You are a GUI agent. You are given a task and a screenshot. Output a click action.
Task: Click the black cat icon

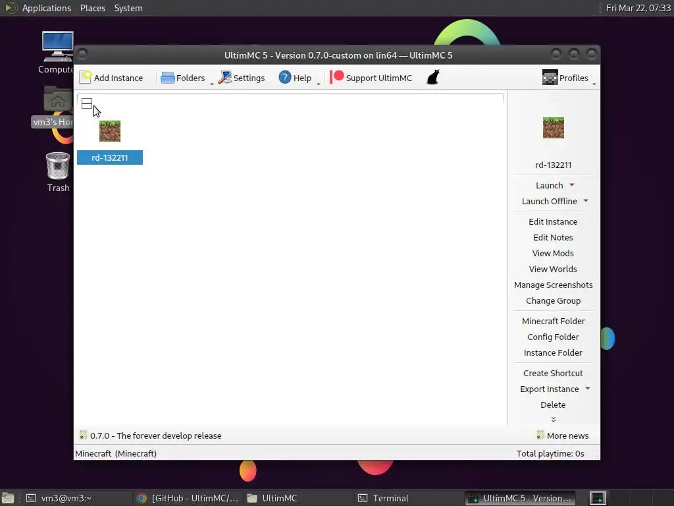[x=433, y=78]
